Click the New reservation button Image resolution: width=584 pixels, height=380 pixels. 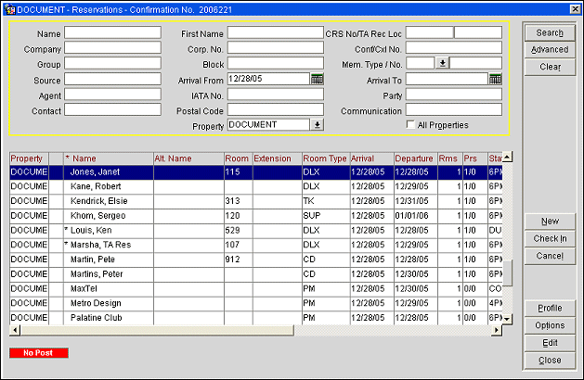point(550,222)
